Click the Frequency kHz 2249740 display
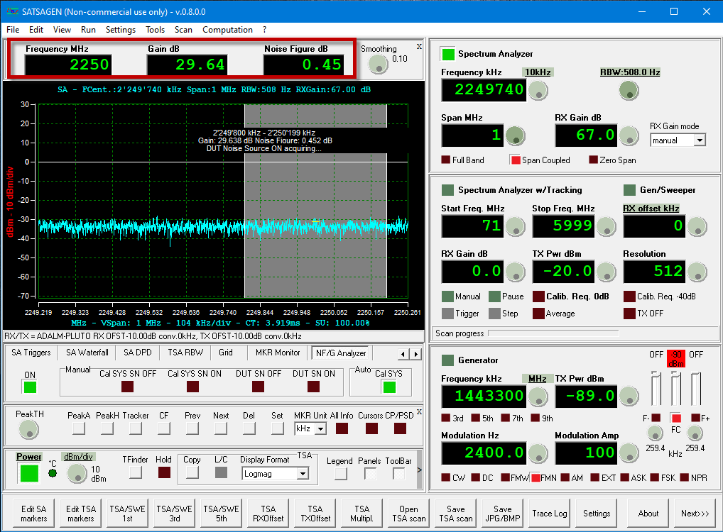This screenshot has height=532, width=723. [x=483, y=90]
